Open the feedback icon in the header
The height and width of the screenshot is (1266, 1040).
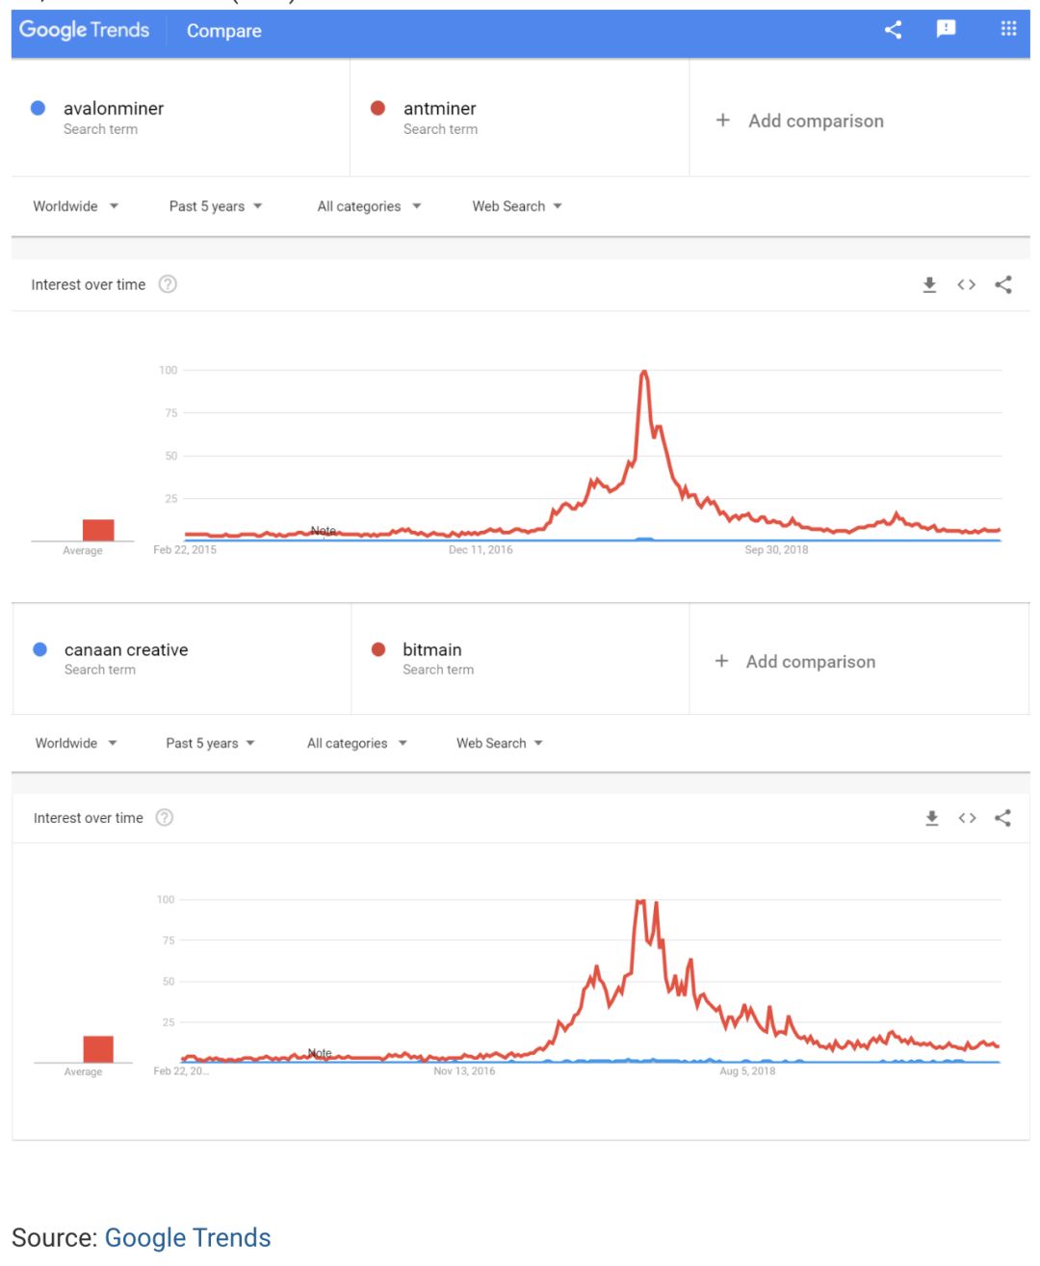coord(947,29)
